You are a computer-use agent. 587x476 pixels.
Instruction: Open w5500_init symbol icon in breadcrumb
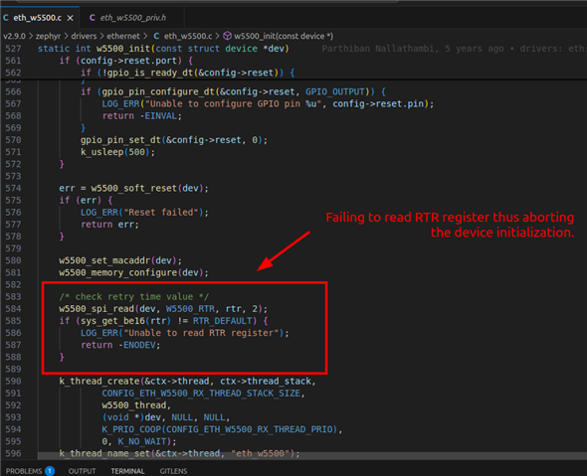click(x=227, y=36)
